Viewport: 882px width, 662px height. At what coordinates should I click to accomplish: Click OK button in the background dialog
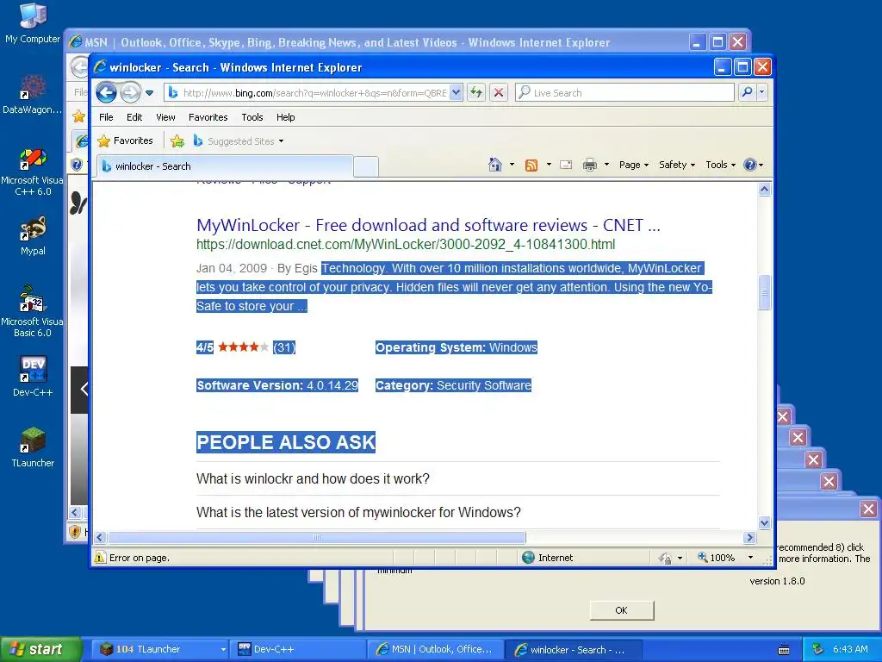pyautogui.click(x=622, y=610)
